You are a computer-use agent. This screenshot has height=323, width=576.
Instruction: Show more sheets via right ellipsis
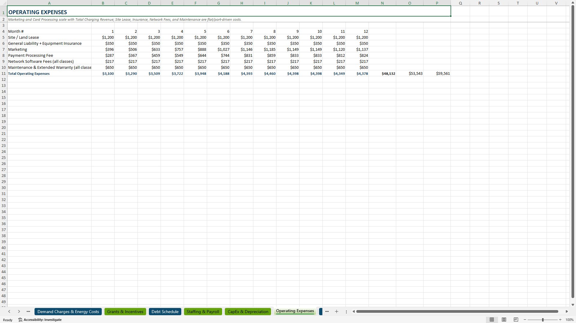[327, 312]
